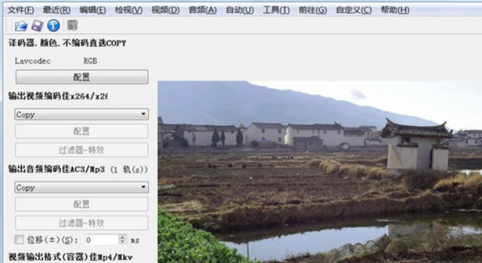Screen dimensions: 482x263
Task: Click 配置 button under audio codec dropdown
Action: (x=82, y=204)
